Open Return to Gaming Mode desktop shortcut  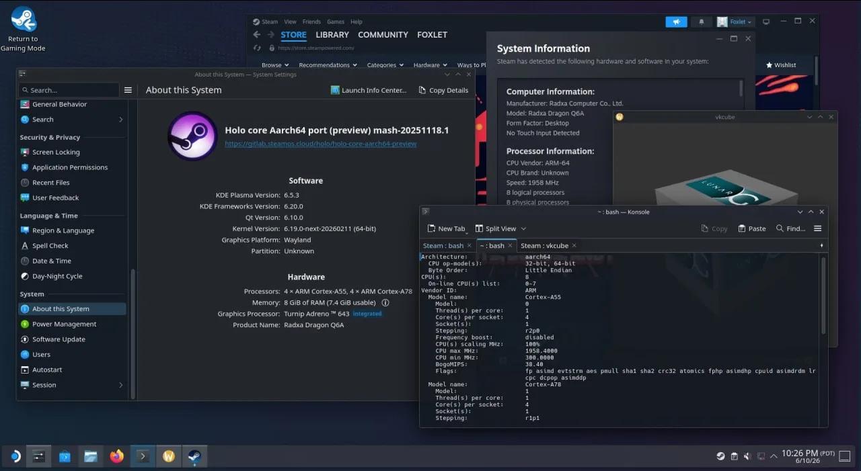click(24, 30)
